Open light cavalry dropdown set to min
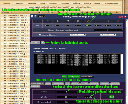The width and height of the screenshot is (128, 104). (88, 25)
